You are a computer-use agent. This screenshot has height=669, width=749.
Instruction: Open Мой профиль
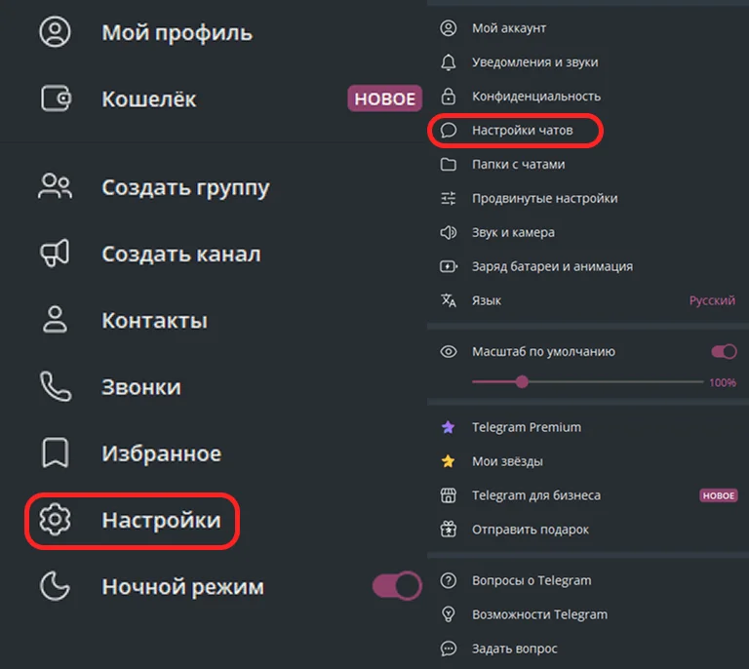(177, 32)
